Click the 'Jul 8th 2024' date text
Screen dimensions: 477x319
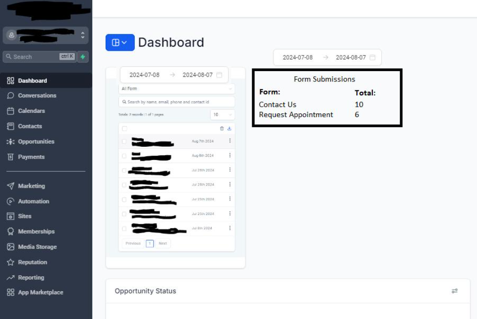[202, 228]
